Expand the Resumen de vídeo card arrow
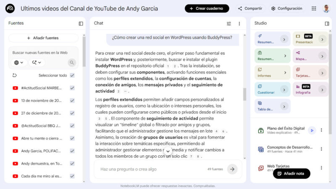The image size is (336, 189). point(285,56)
